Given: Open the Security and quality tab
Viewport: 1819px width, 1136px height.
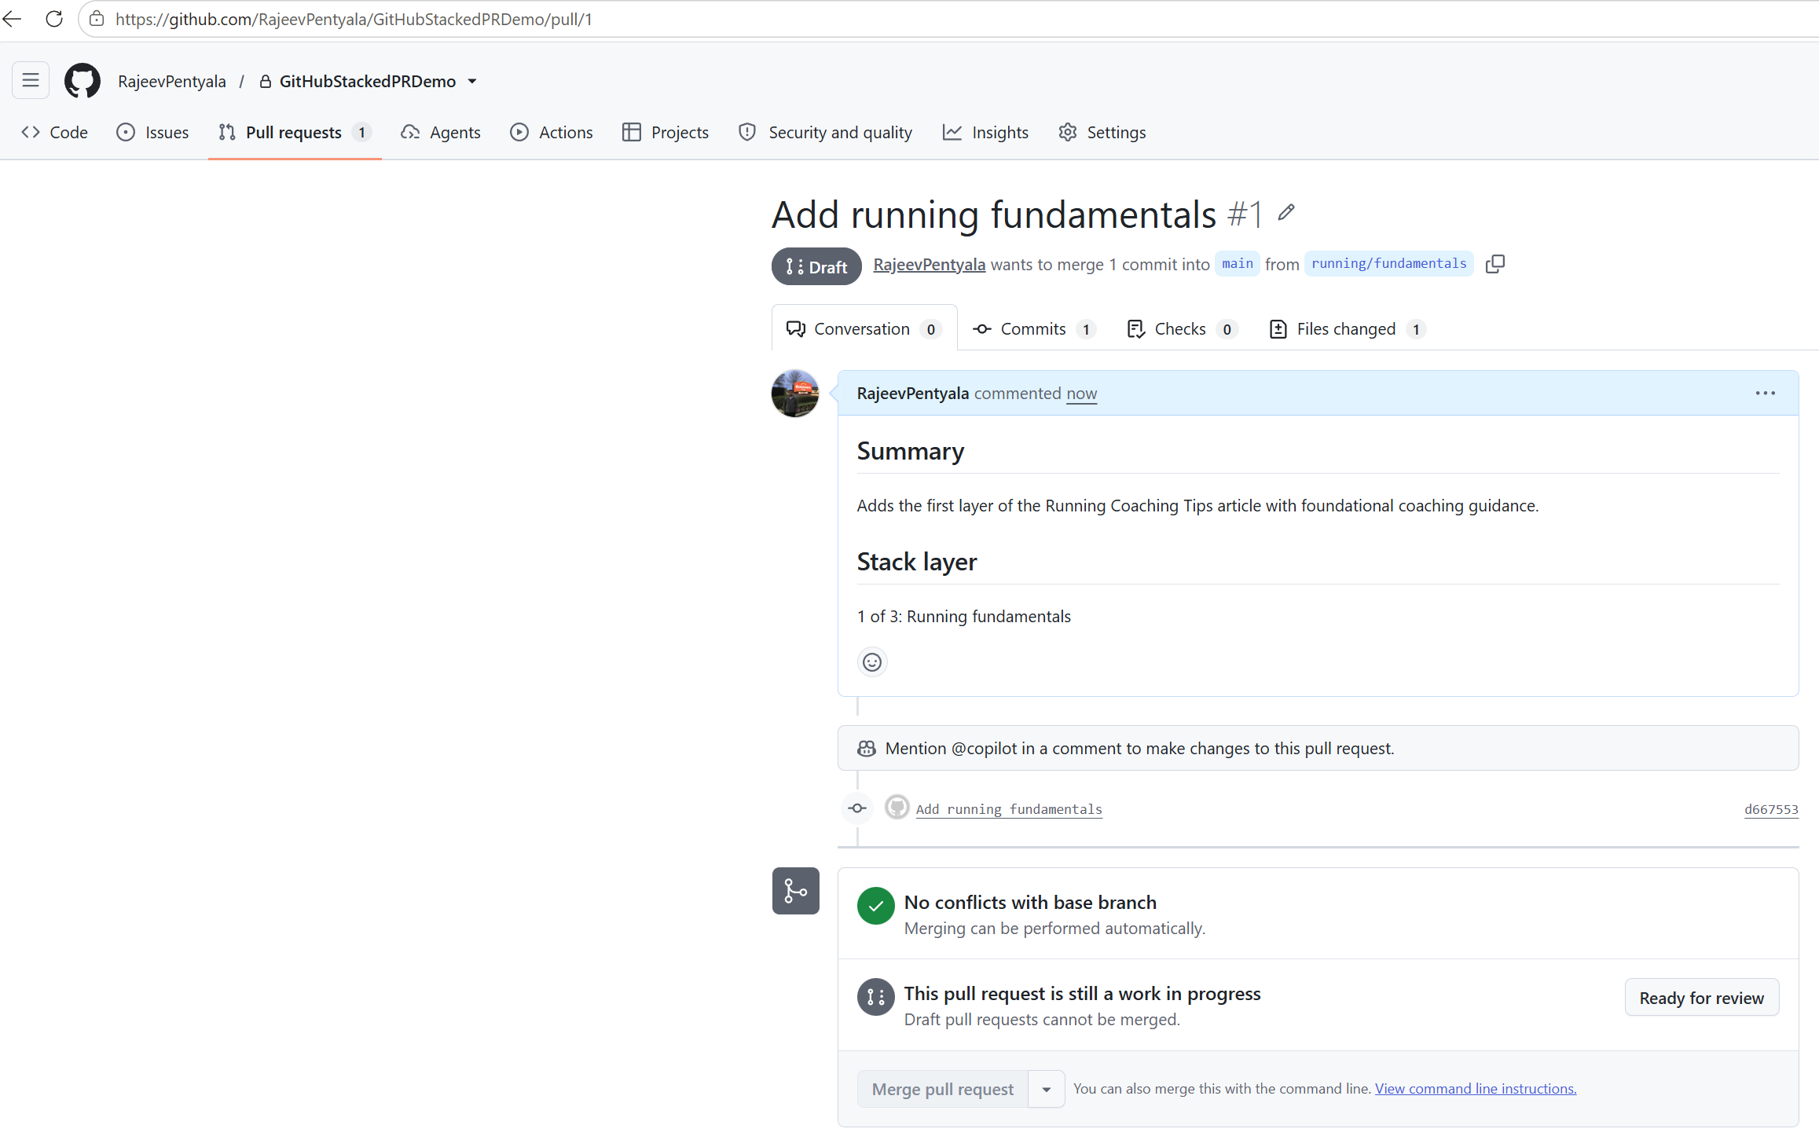Looking at the screenshot, I should pos(826,132).
